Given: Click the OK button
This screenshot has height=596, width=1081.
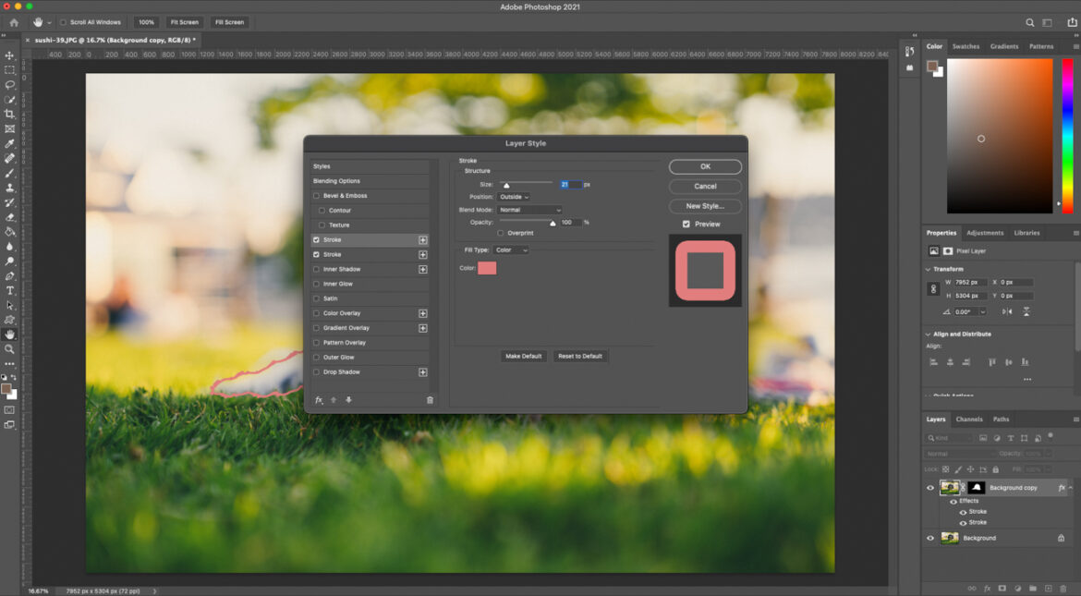Looking at the screenshot, I should (704, 166).
